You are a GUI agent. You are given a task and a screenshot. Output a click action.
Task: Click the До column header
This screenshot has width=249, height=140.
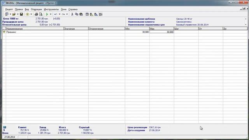[235, 29]
